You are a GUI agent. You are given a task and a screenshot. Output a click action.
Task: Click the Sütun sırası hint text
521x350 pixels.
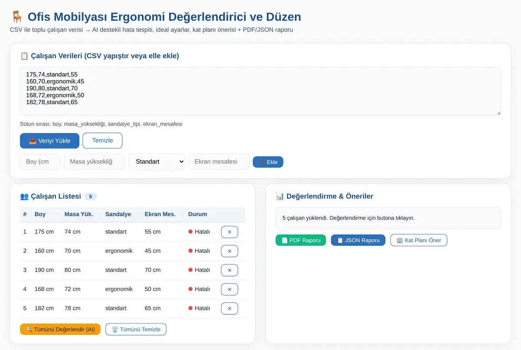101,124
